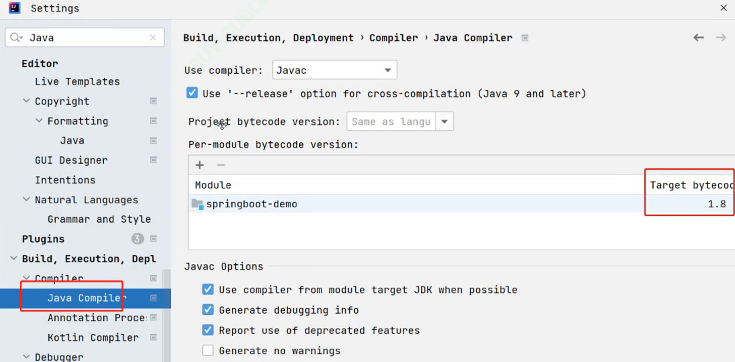Click the springboot-demo module folder icon
735x362 pixels.
[x=197, y=204]
